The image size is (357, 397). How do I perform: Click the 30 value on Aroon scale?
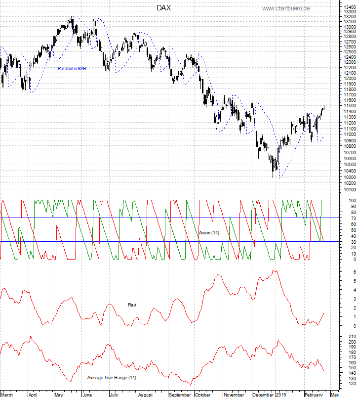[354, 242]
